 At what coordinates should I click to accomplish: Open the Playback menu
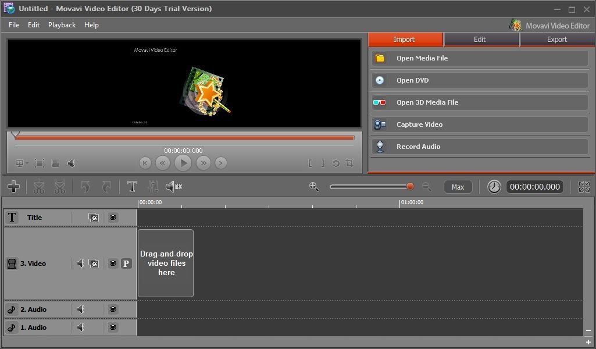point(61,24)
